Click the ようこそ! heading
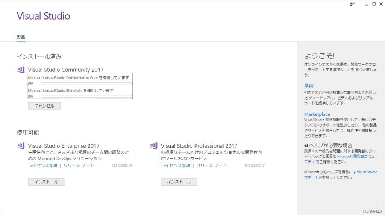385x215 pixels. (320, 56)
